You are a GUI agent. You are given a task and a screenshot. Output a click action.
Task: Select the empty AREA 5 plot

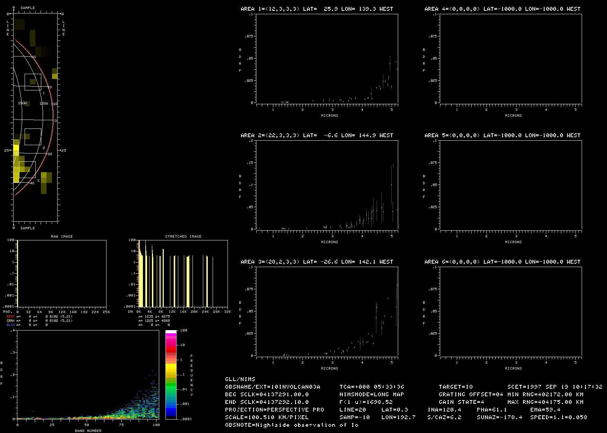pos(511,185)
